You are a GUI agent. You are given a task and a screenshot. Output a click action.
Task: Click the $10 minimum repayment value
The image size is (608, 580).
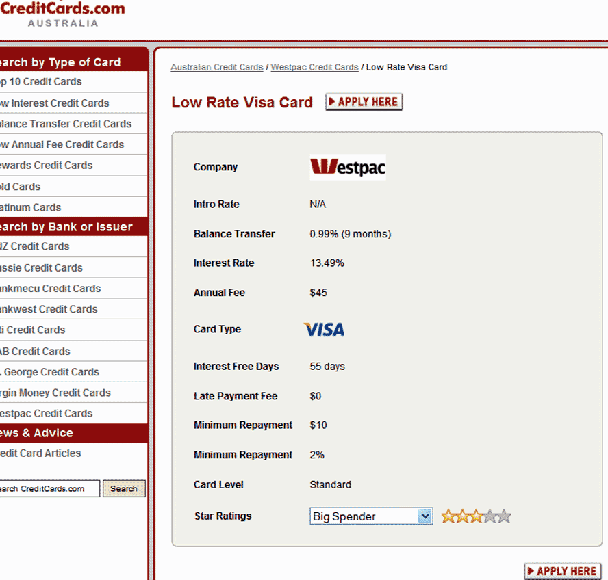tap(318, 425)
